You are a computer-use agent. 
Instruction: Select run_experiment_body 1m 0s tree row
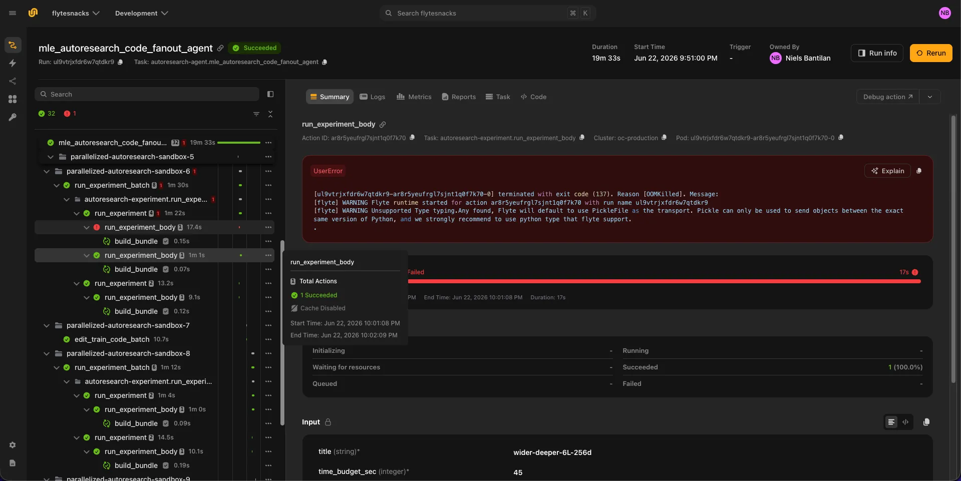(x=154, y=409)
